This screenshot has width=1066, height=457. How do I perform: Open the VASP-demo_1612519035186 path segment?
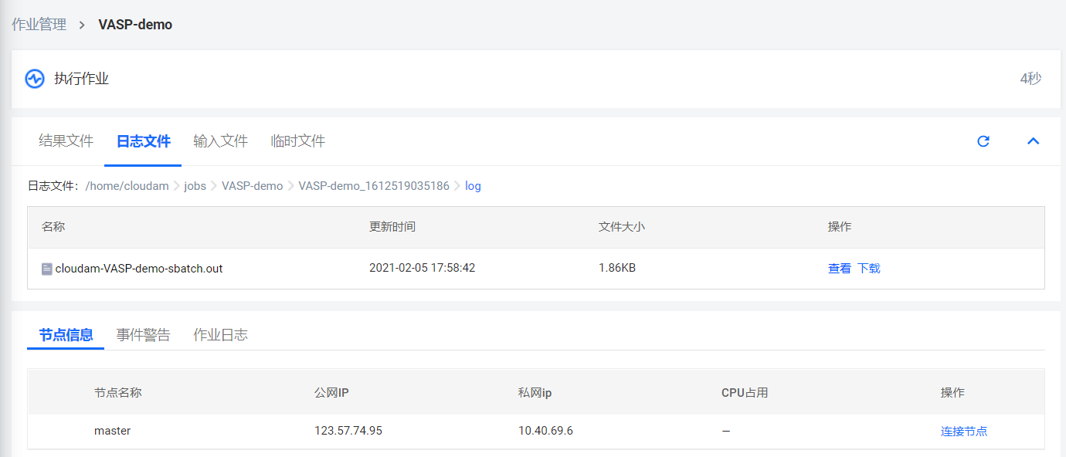click(374, 186)
